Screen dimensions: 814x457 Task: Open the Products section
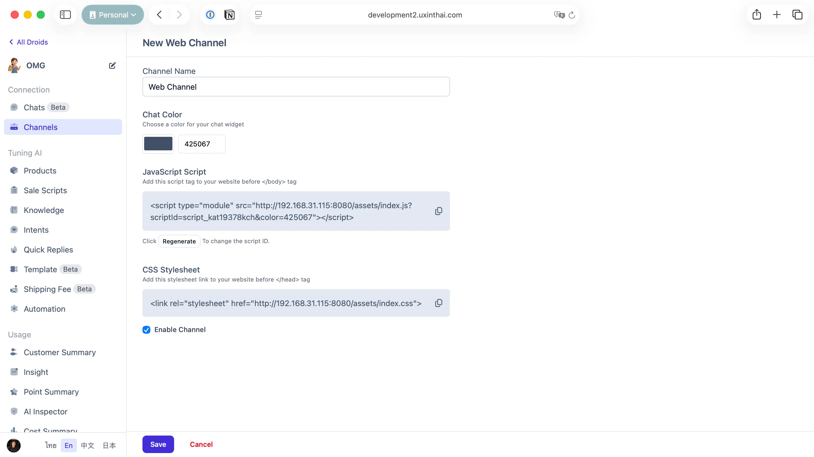tap(40, 171)
